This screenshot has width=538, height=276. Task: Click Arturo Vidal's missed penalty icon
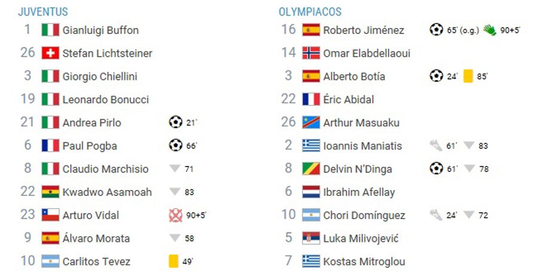(x=175, y=215)
